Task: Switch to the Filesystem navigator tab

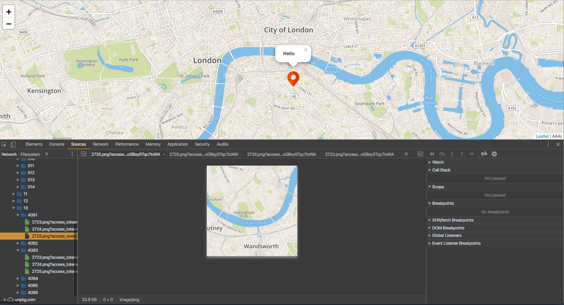Action: point(31,154)
